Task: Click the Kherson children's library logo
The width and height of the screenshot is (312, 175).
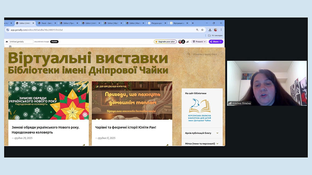Action: (202, 110)
